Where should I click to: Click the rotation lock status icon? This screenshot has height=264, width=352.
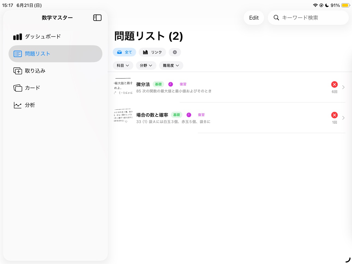(321, 5)
